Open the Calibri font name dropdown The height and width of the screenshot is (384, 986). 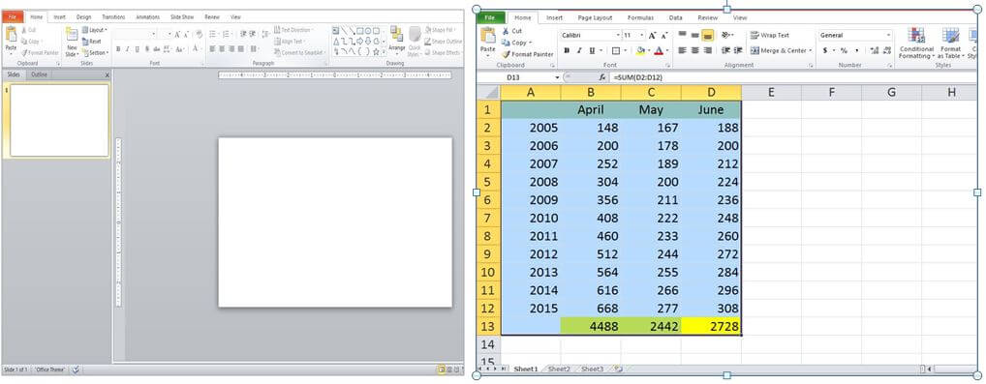click(618, 35)
